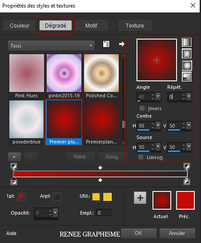Click the Arpl background color icon
Image resolution: width=201 pixels, height=243 pixels.
coord(56,196)
